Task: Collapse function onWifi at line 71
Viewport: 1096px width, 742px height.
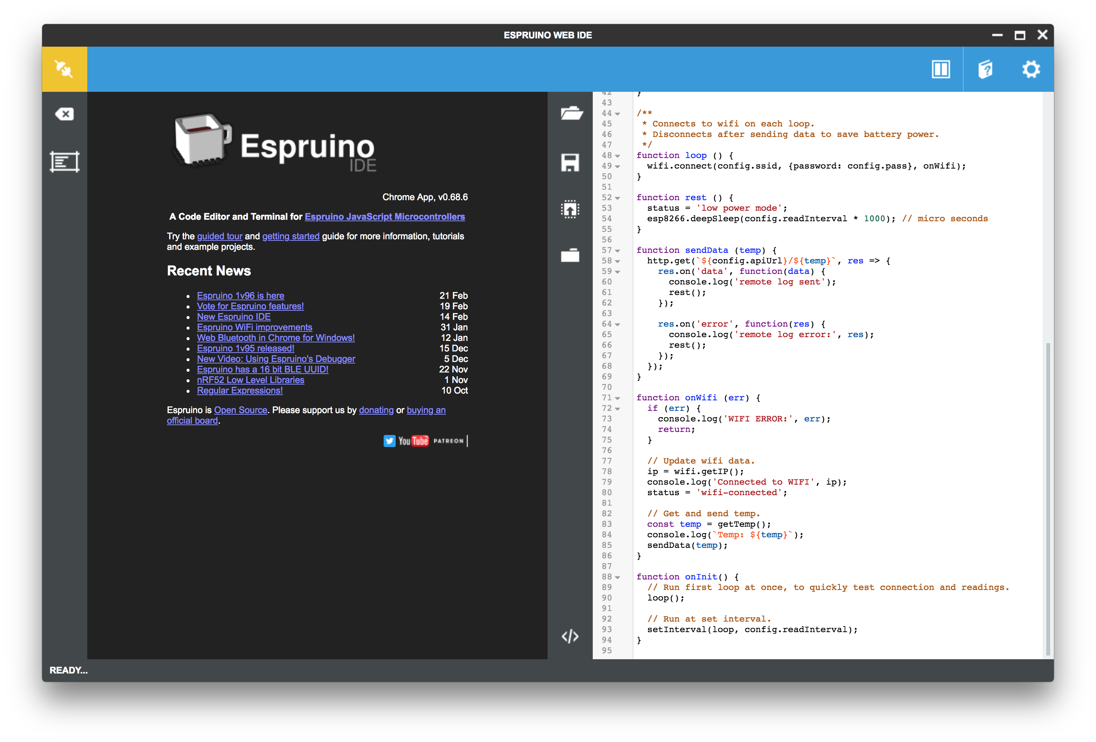Action: (617, 398)
